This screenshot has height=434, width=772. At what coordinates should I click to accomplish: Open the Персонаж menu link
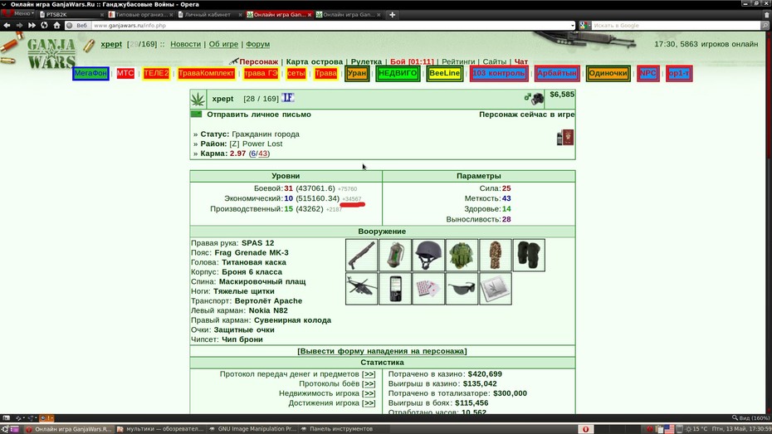tap(258, 61)
